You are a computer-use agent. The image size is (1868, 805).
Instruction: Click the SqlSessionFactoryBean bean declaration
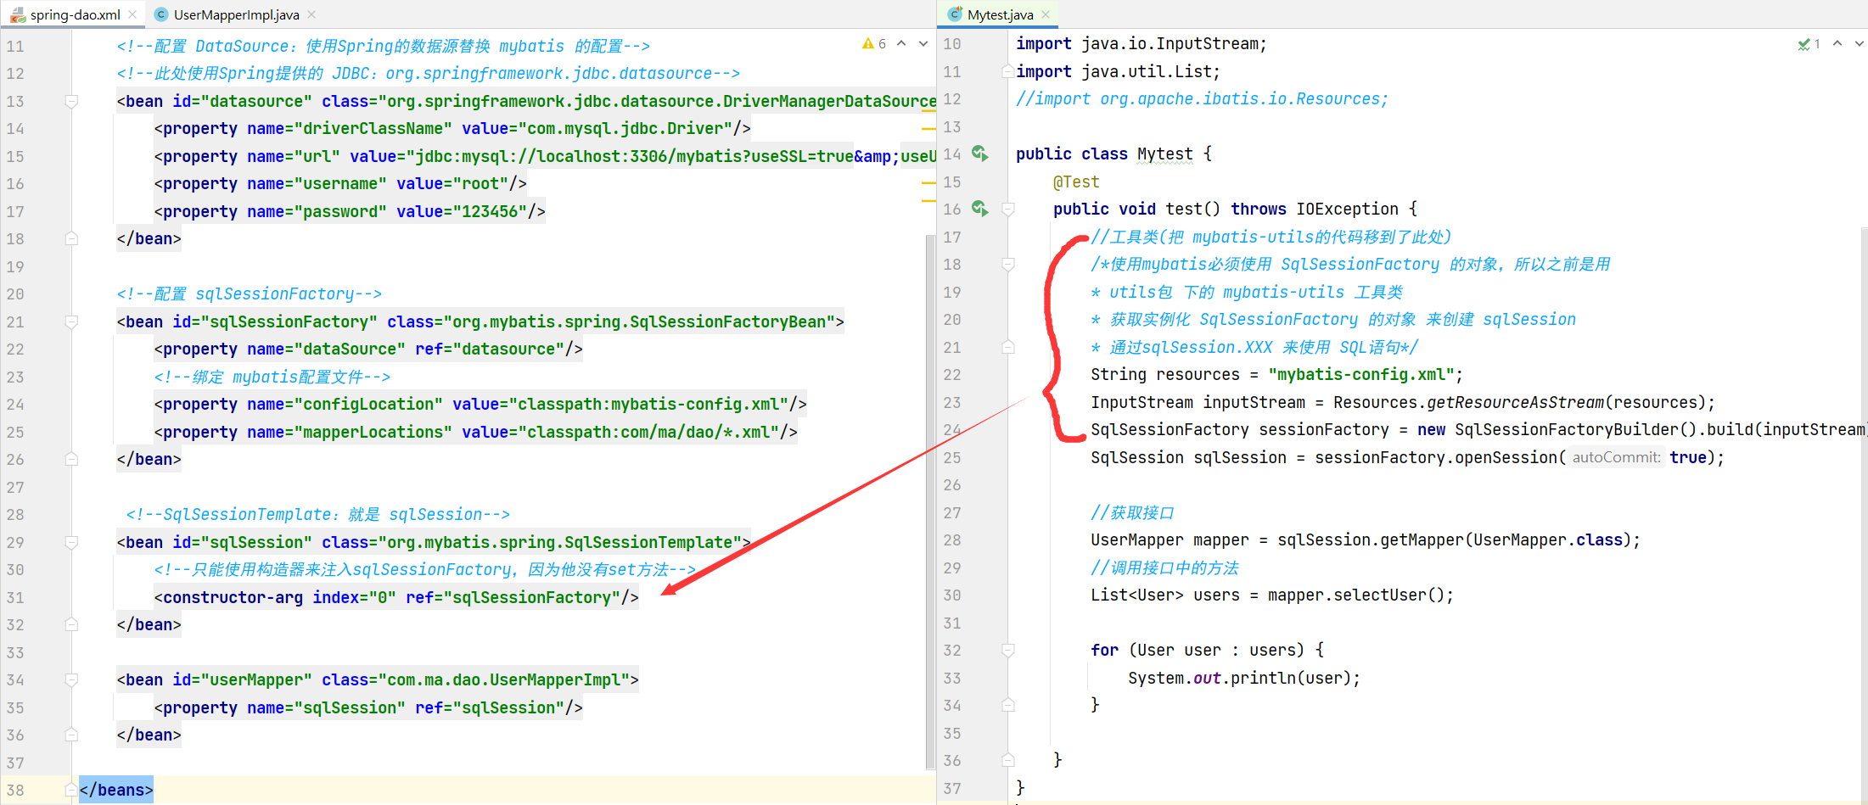coord(480,322)
